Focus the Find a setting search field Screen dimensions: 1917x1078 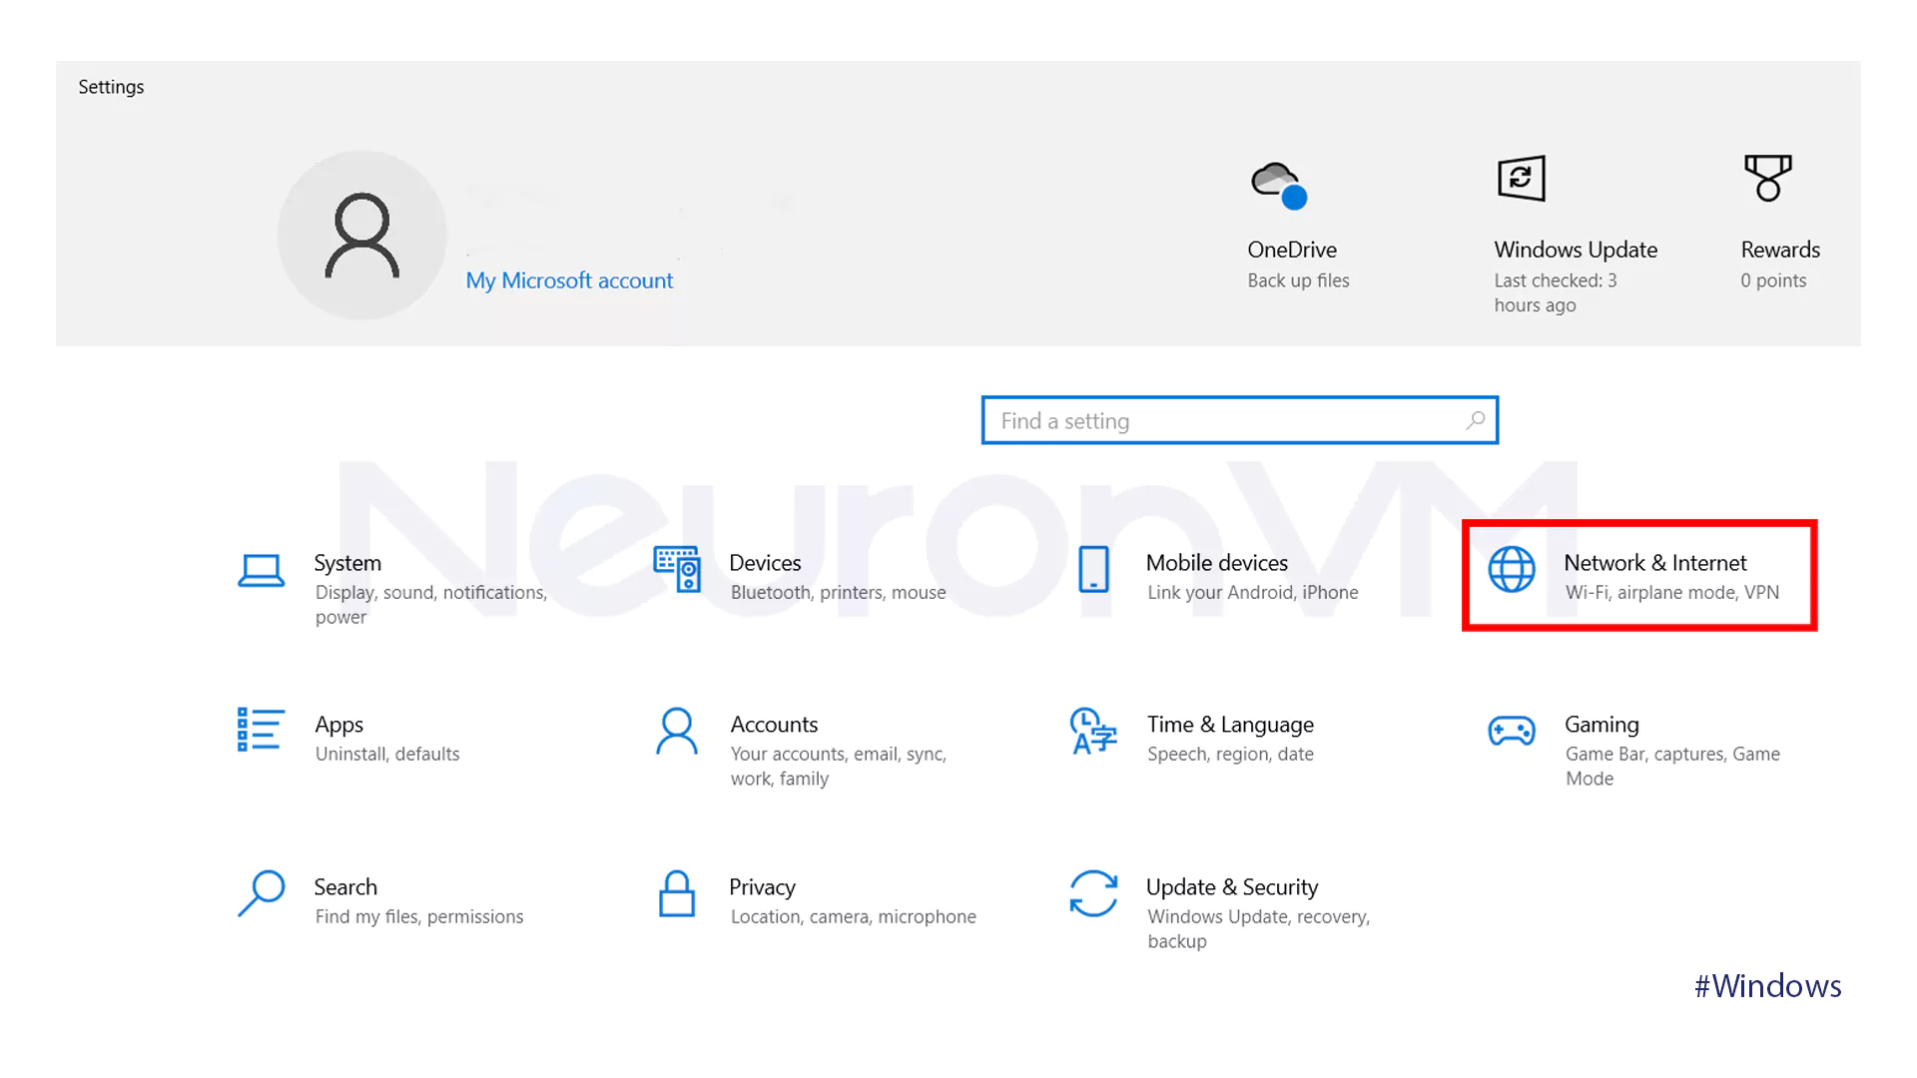click(1240, 420)
